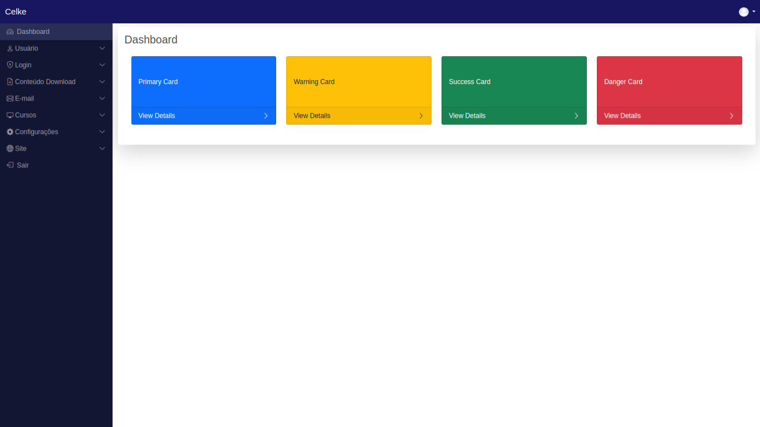Click the Configurações gear icon
This screenshot has width=760, height=427.
point(10,132)
